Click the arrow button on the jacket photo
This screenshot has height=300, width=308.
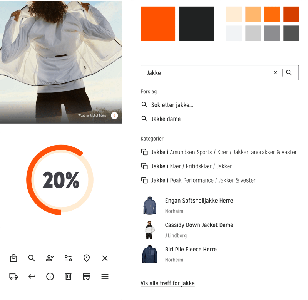114,116
